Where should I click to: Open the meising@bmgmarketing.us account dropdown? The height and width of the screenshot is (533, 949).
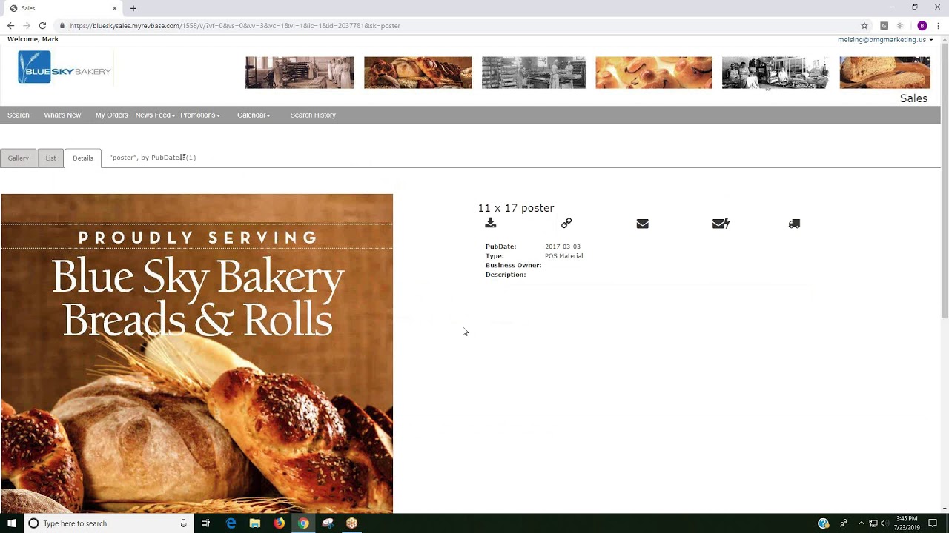point(885,39)
